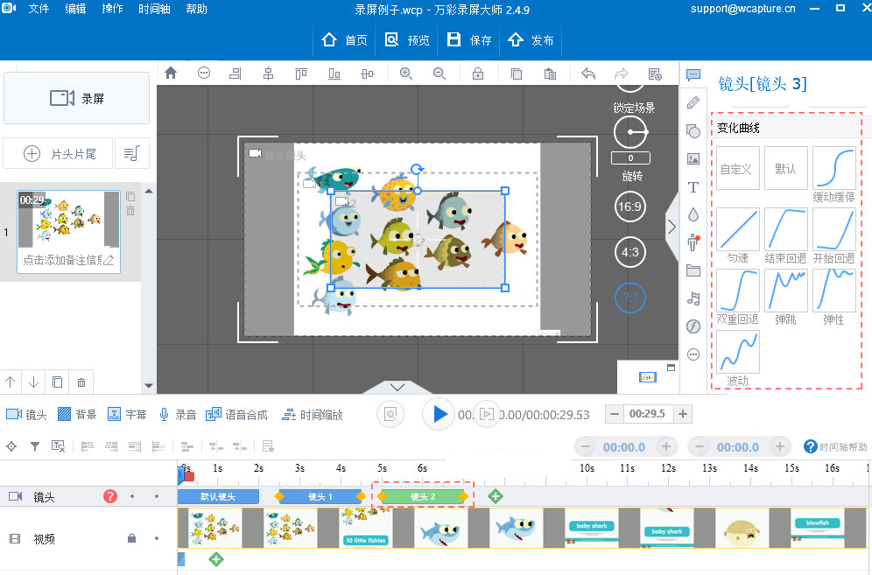
Task: Open the shapes tool in sidebar
Action: click(693, 130)
